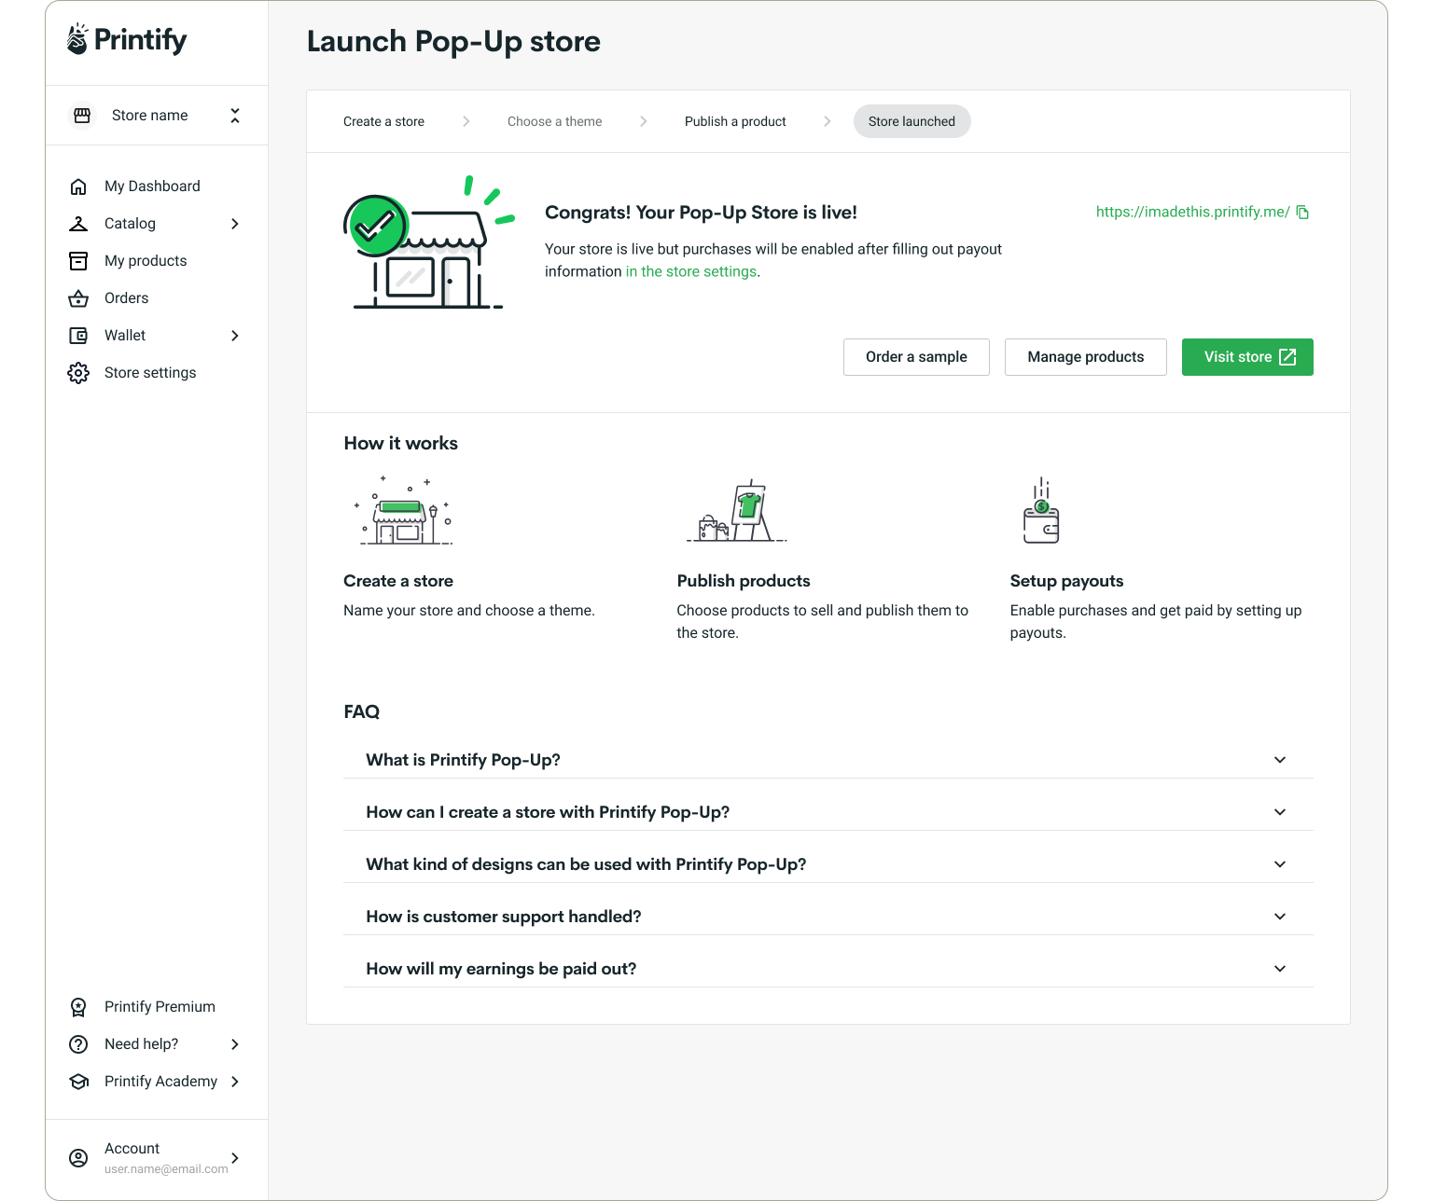Image resolution: width=1433 pixels, height=1201 pixels.
Task: Click the My products box icon
Action: point(78,261)
